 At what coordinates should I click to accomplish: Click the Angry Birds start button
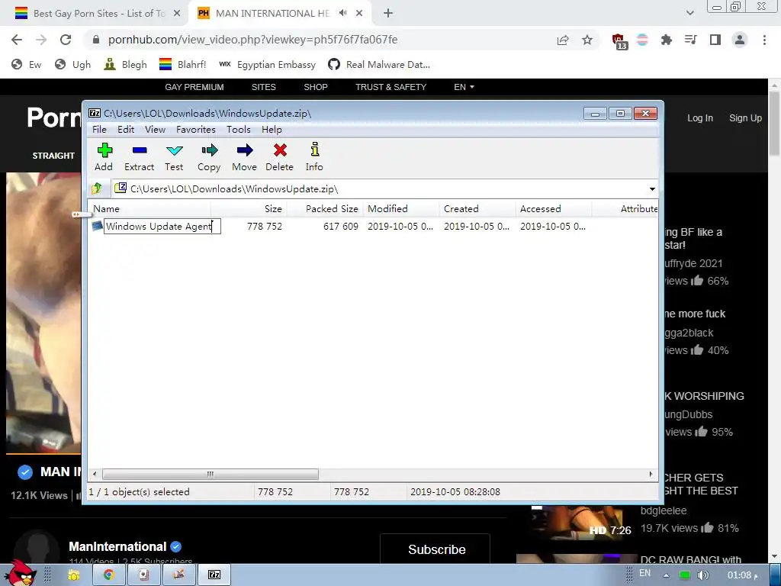pos(20,573)
